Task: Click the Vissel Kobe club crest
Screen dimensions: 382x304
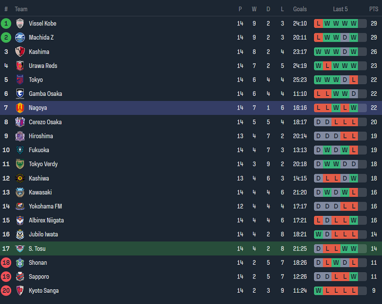Action: (x=20, y=23)
